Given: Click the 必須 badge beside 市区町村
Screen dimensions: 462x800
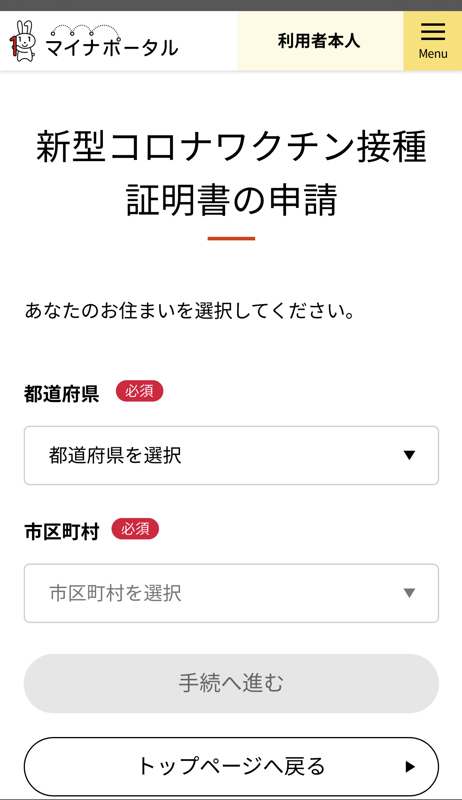Looking at the screenshot, I should 135,529.
